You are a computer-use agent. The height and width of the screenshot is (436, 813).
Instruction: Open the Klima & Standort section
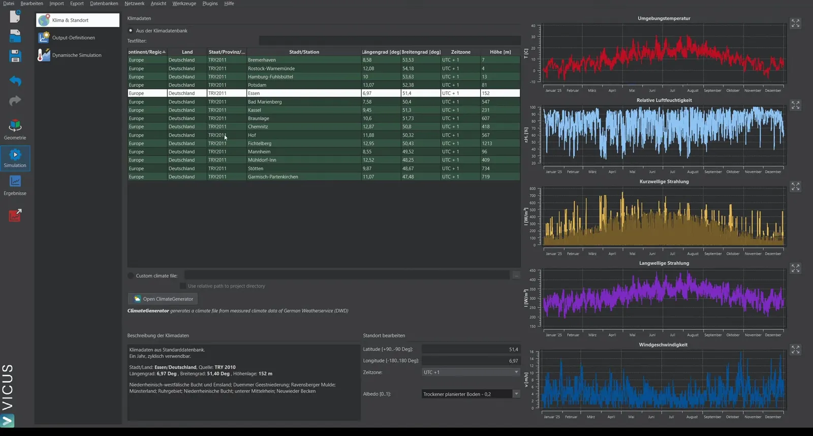[78, 20]
